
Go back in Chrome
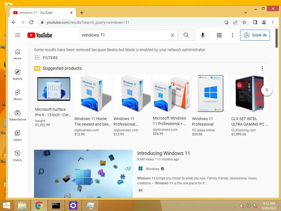[14, 22]
